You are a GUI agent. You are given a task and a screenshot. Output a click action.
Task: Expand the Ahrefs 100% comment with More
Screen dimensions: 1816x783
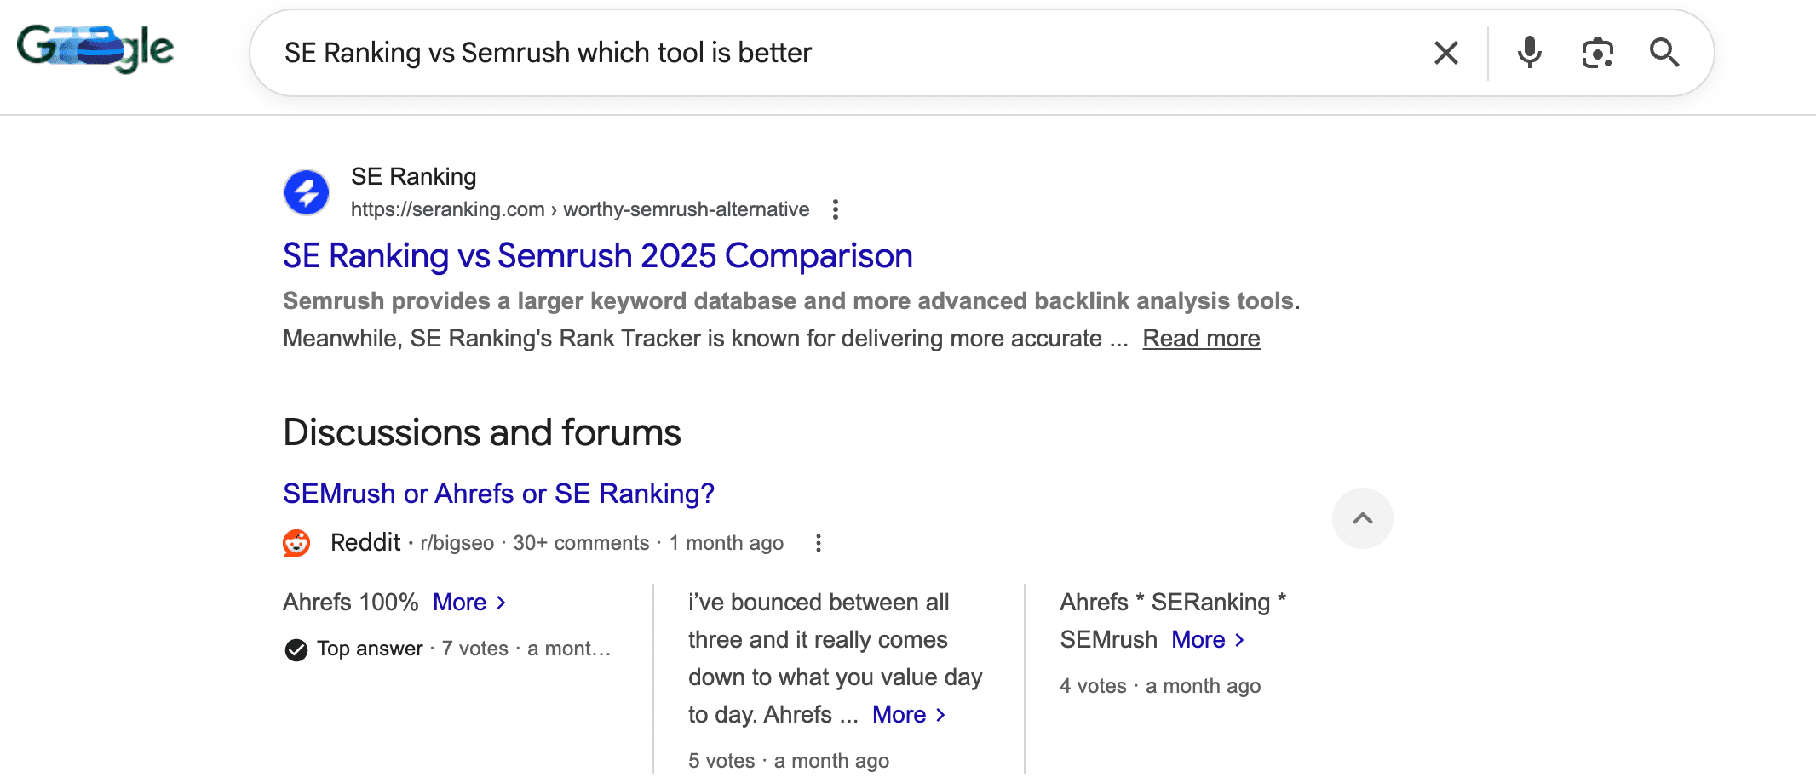(461, 602)
